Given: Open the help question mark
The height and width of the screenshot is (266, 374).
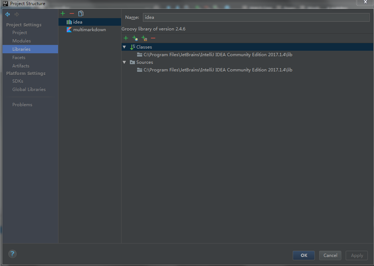Looking at the screenshot, I should 12,254.
